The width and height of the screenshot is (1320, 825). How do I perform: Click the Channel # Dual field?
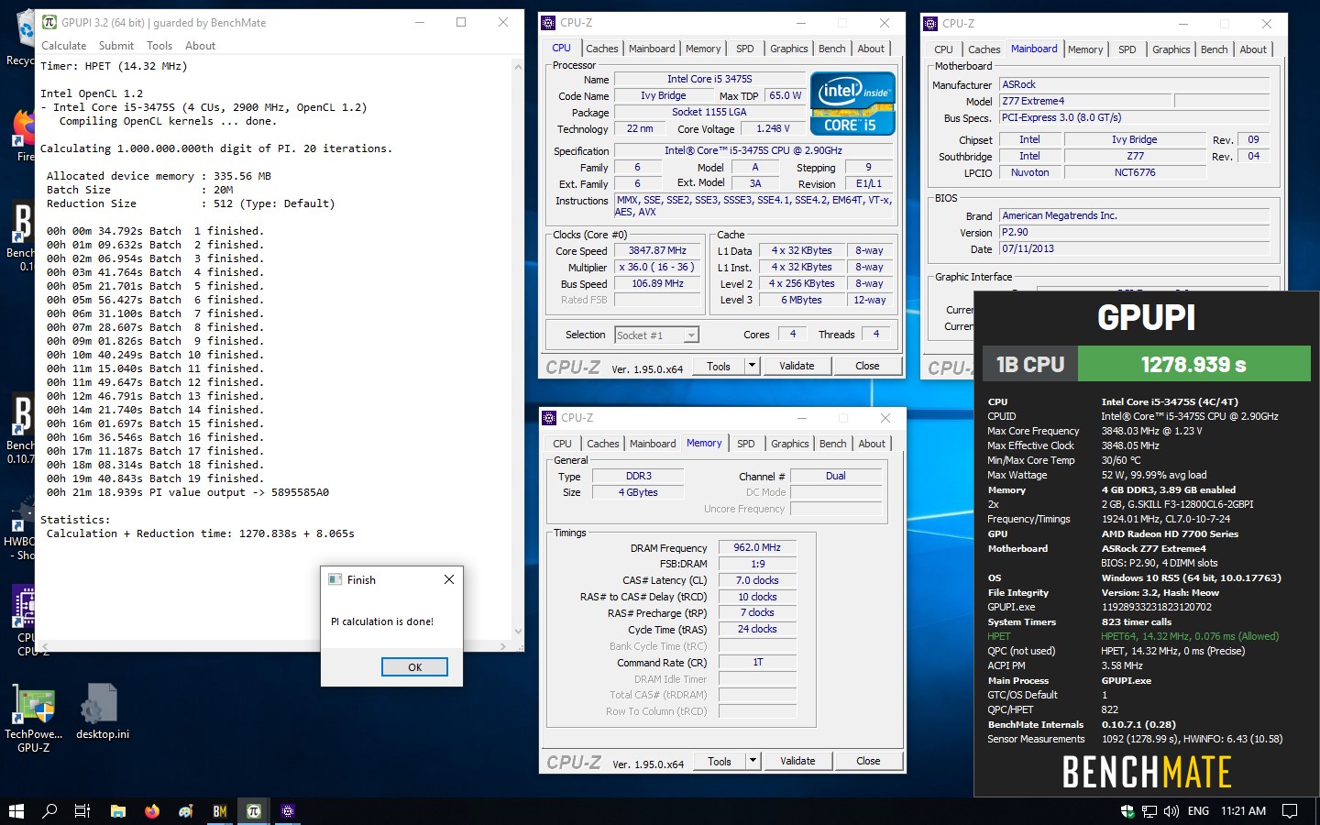click(835, 476)
